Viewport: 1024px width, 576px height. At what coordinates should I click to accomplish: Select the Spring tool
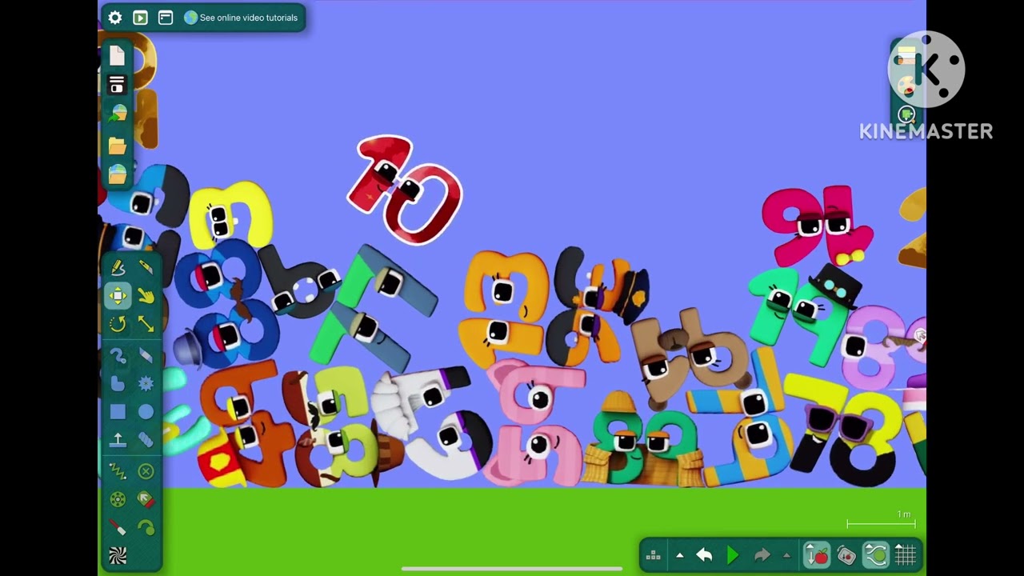coord(118,471)
